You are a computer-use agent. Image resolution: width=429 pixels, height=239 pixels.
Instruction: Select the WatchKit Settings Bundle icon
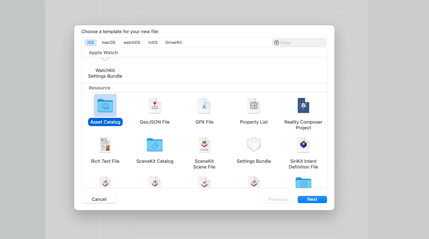pyautogui.click(x=105, y=59)
